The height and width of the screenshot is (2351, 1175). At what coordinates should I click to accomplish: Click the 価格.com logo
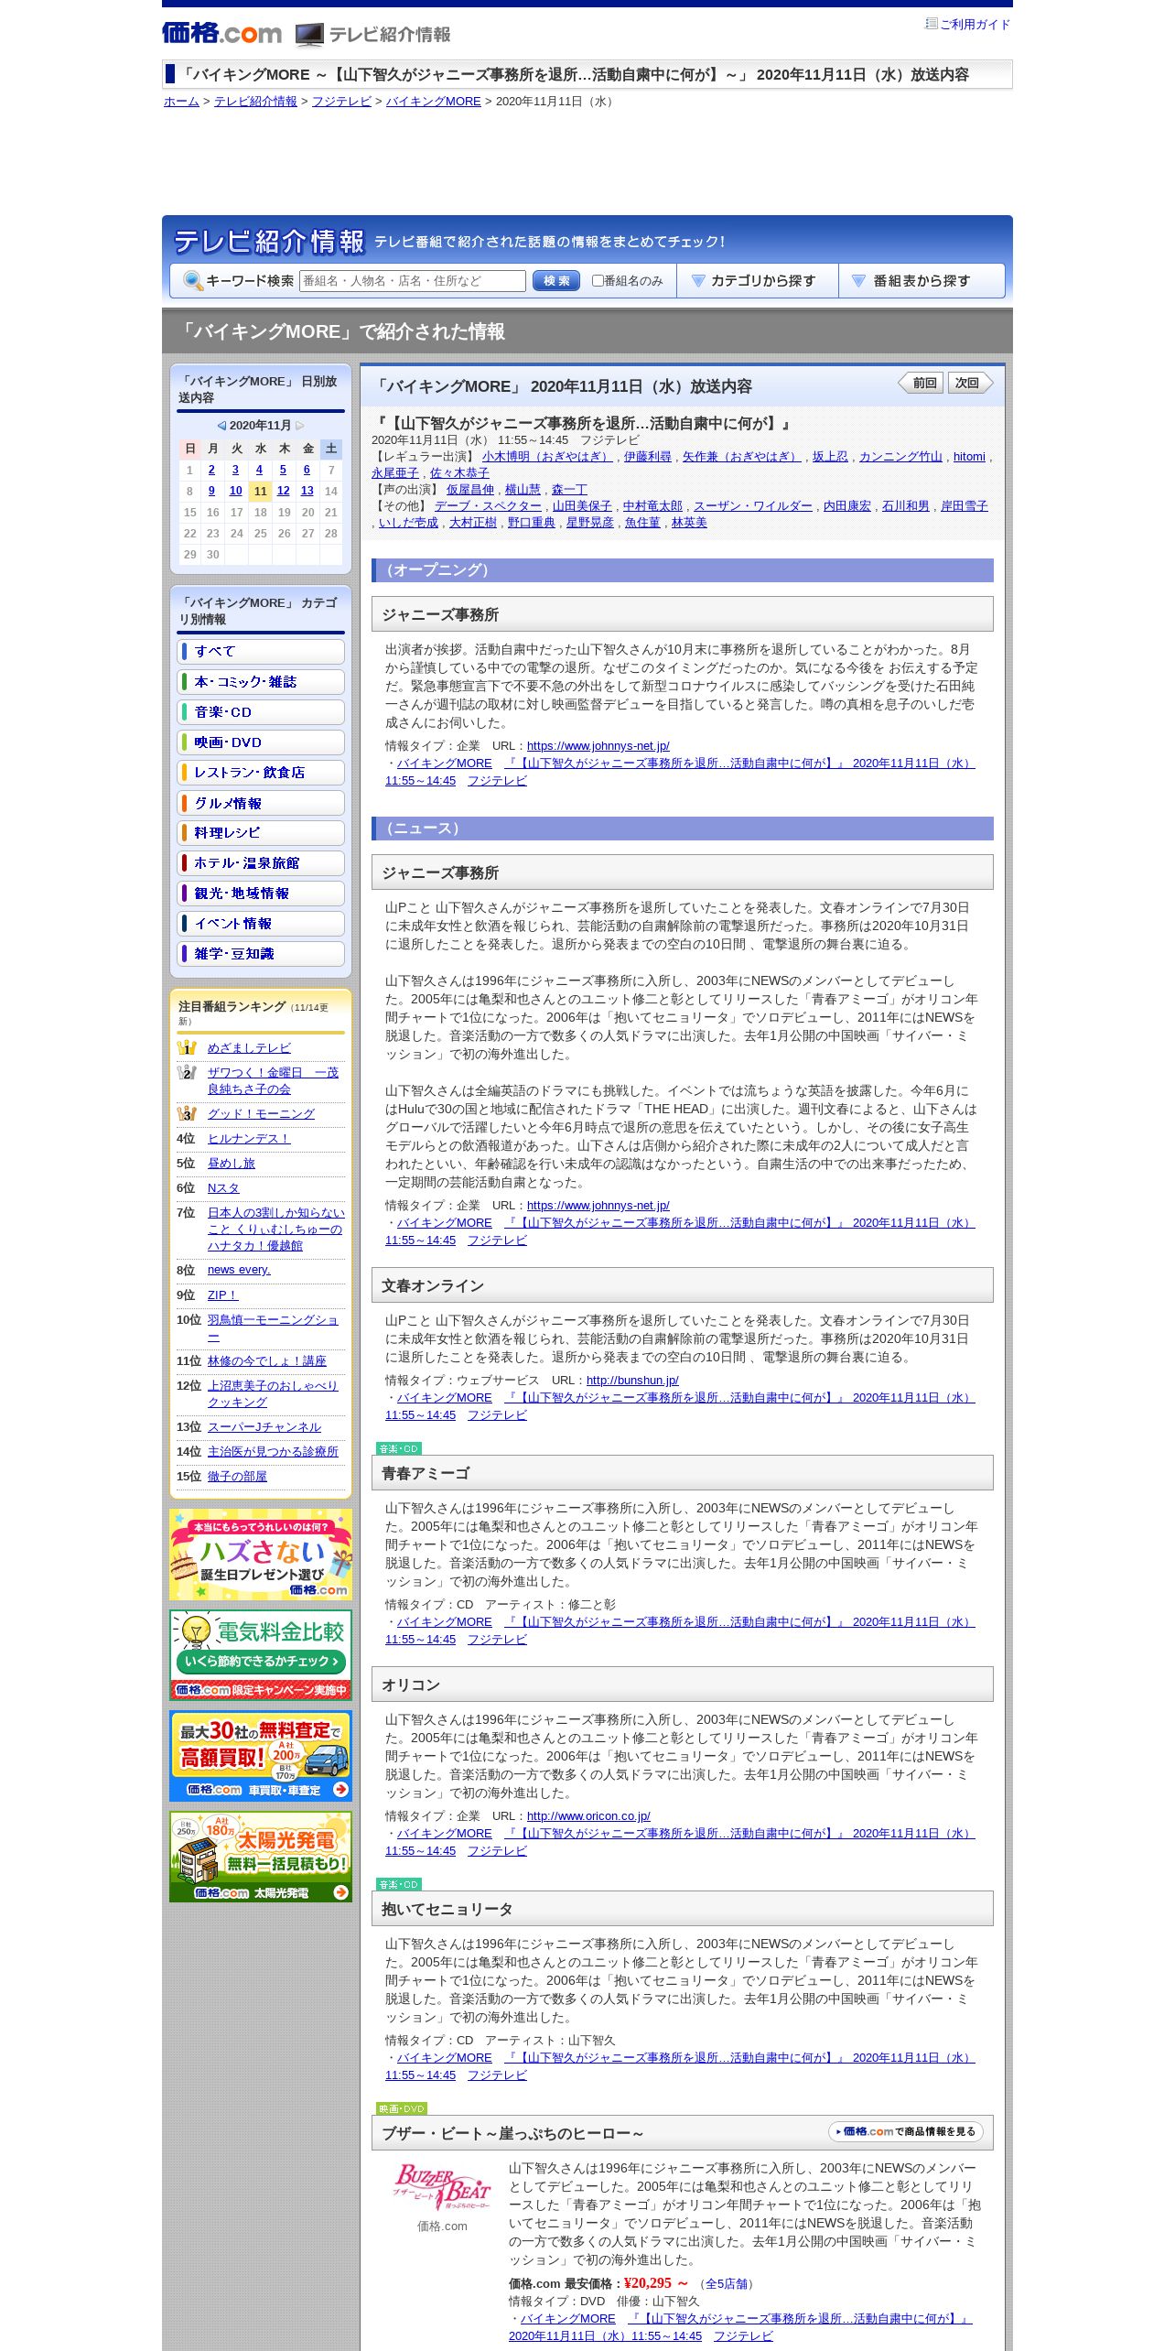coord(222,34)
